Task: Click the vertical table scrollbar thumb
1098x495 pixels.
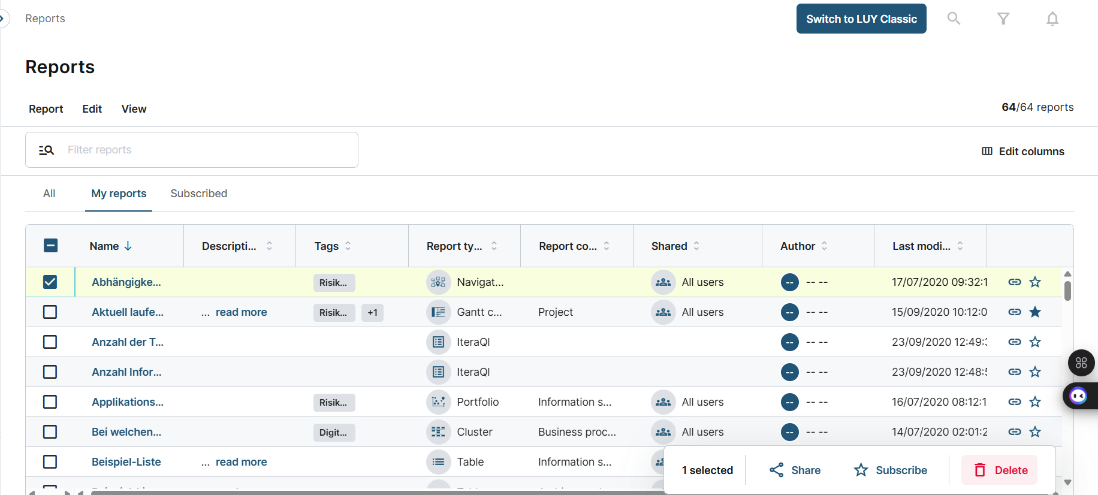Action: 1067,291
